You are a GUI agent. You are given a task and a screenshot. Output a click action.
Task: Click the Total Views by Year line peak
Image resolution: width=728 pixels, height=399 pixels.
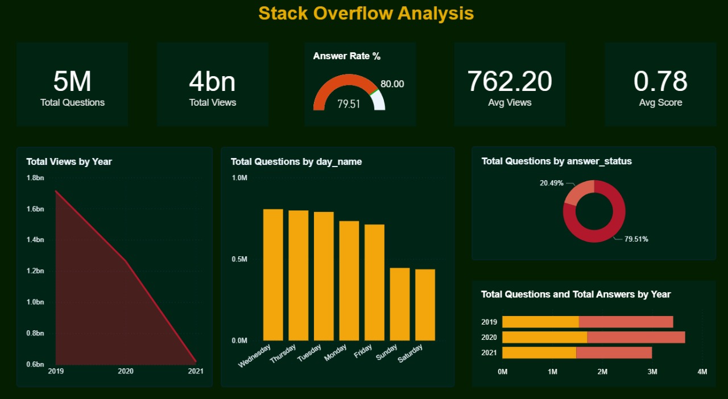[x=56, y=192]
